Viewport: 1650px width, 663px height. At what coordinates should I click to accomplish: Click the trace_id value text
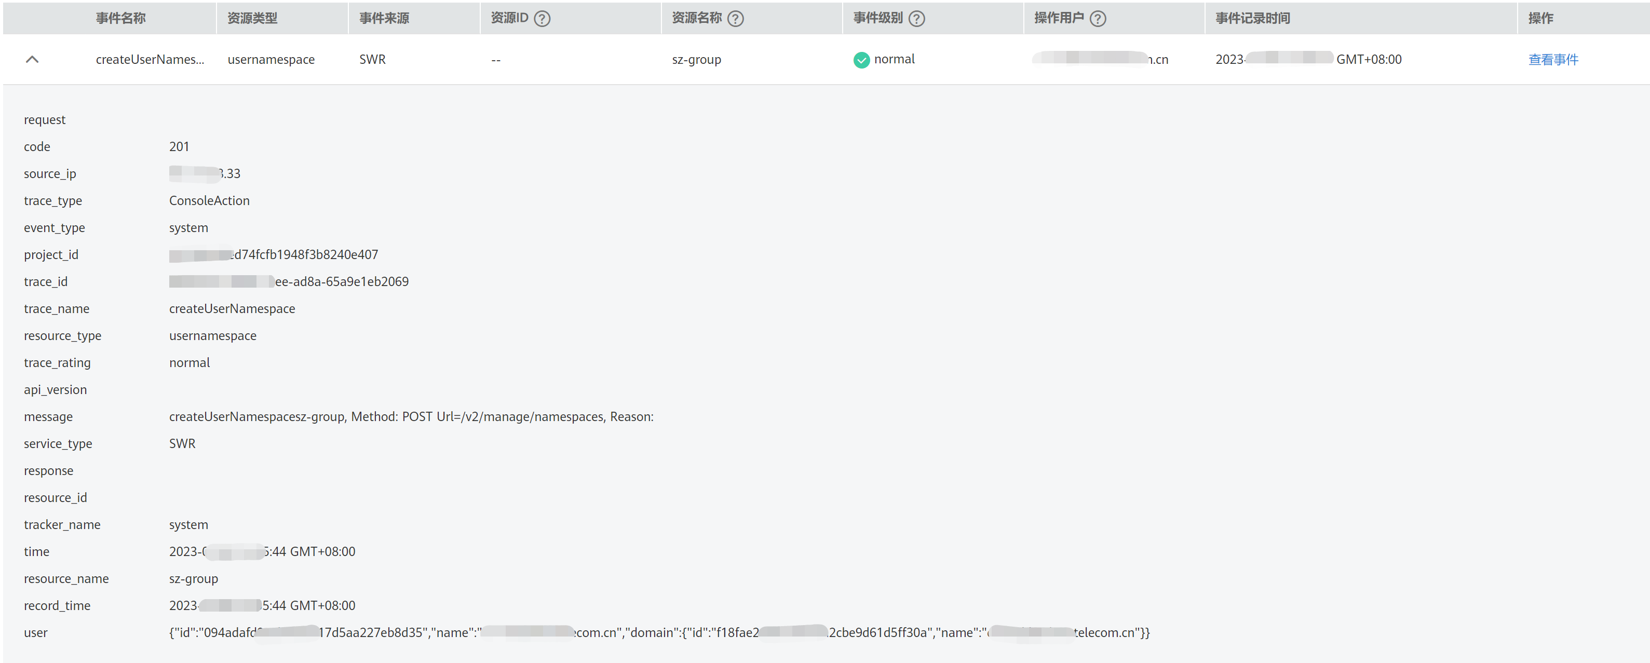[342, 282]
